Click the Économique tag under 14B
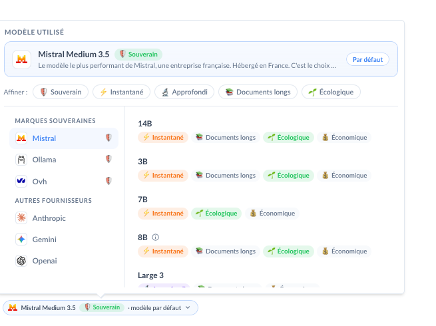Screen dimensions: 436x326 [344, 137]
